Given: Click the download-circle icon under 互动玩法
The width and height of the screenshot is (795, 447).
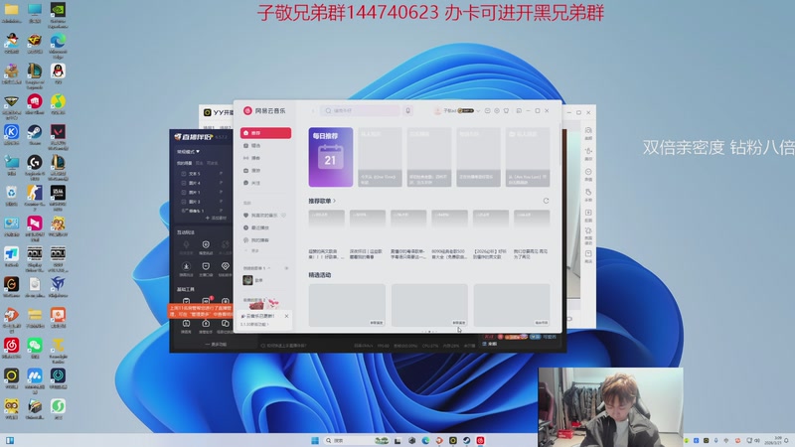Looking at the screenshot, I should pyautogui.click(x=186, y=268).
